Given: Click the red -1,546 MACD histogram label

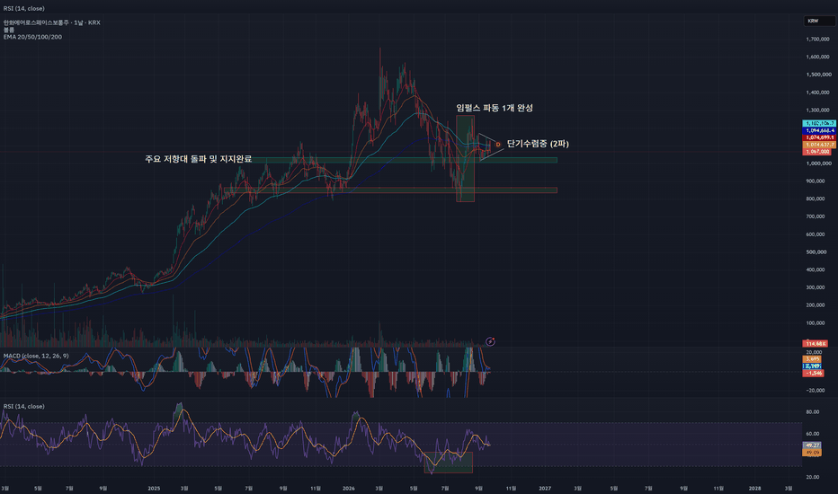Looking at the screenshot, I should click(x=813, y=373).
